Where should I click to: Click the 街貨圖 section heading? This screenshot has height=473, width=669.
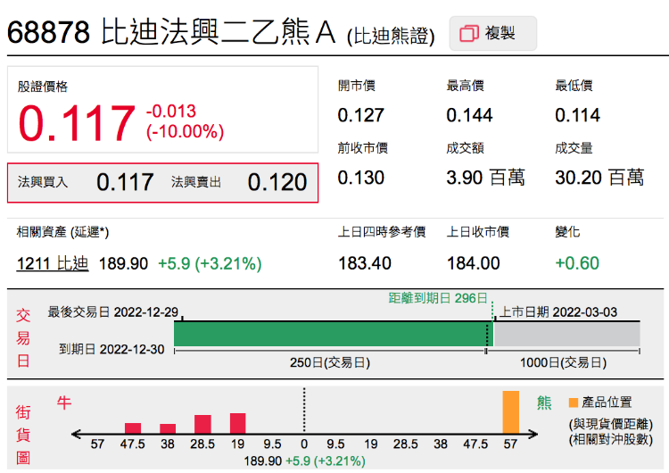click(23, 436)
